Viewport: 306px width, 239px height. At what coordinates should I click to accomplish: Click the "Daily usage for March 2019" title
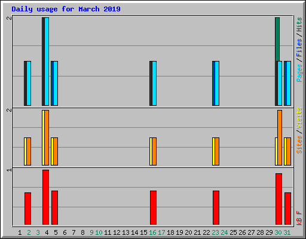66,9
